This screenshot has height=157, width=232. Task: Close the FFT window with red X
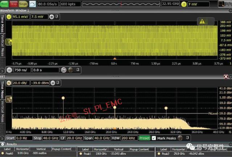[226, 77]
